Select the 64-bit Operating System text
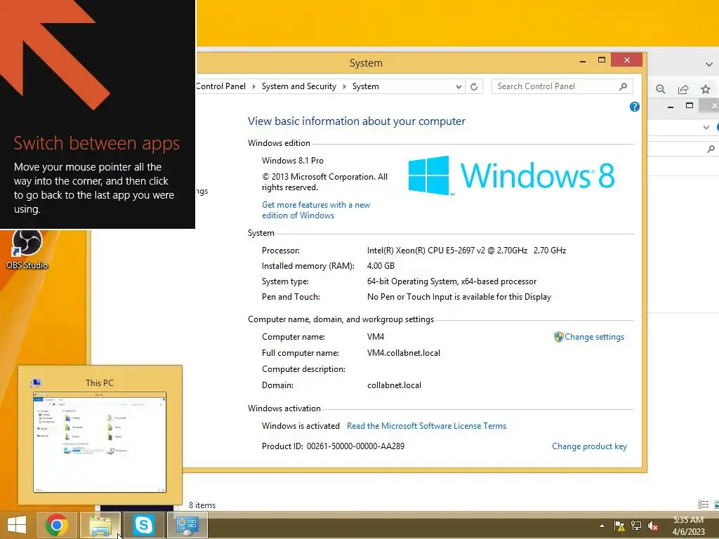 (451, 281)
